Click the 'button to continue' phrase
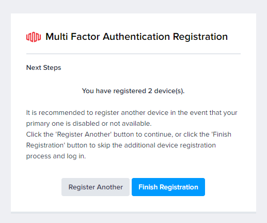 click(143, 135)
